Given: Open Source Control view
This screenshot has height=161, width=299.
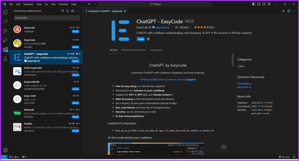Looking at the screenshot, I should pos(5,31).
